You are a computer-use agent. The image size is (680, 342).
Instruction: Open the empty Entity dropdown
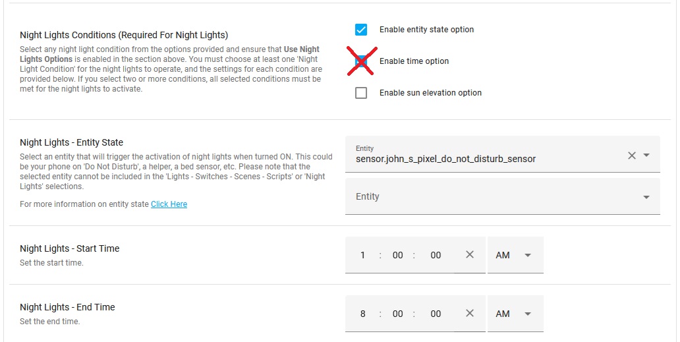click(646, 197)
